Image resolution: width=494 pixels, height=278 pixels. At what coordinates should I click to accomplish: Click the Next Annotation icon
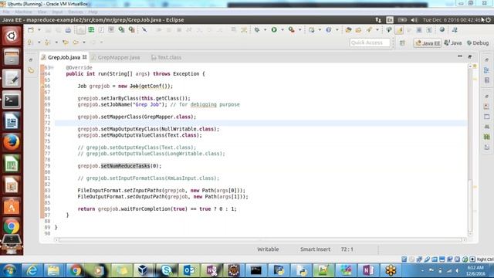[30, 42]
